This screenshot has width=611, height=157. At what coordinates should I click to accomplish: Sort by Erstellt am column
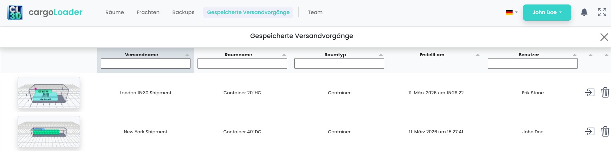[x=432, y=55]
